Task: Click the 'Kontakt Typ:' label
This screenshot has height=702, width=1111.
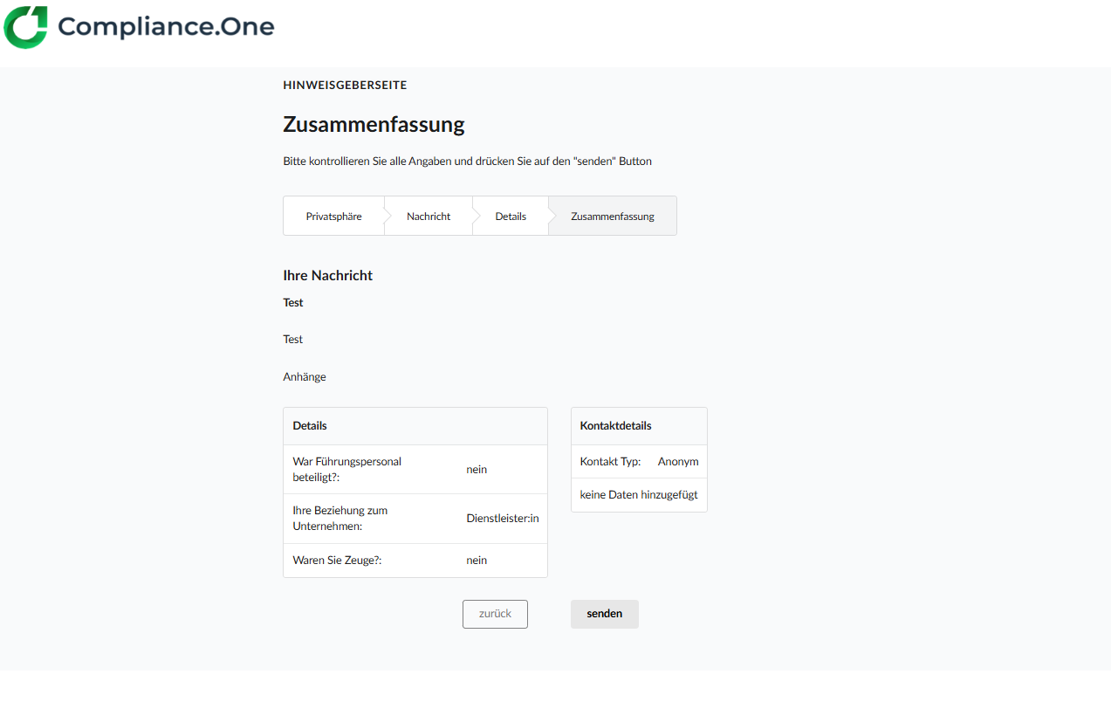Action: pyautogui.click(x=610, y=462)
